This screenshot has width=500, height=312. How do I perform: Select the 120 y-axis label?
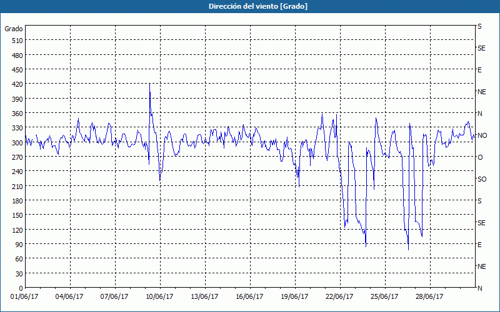tap(17, 230)
